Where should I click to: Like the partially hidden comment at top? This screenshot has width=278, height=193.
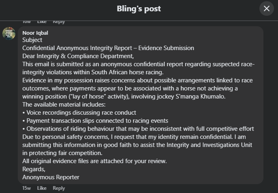42,22
